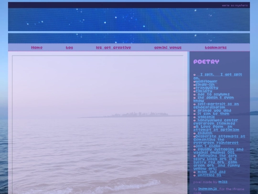Viewport: 258px width, 194px height.
Task: Open the "childish" poem link
Action: tap(205, 133)
